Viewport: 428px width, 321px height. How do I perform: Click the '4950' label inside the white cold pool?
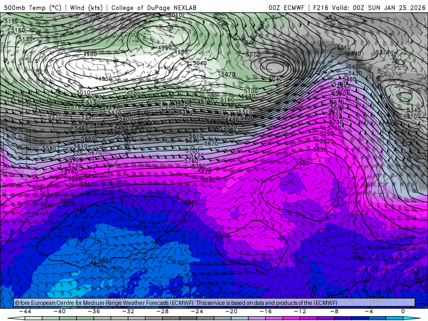click(x=105, y=79)
